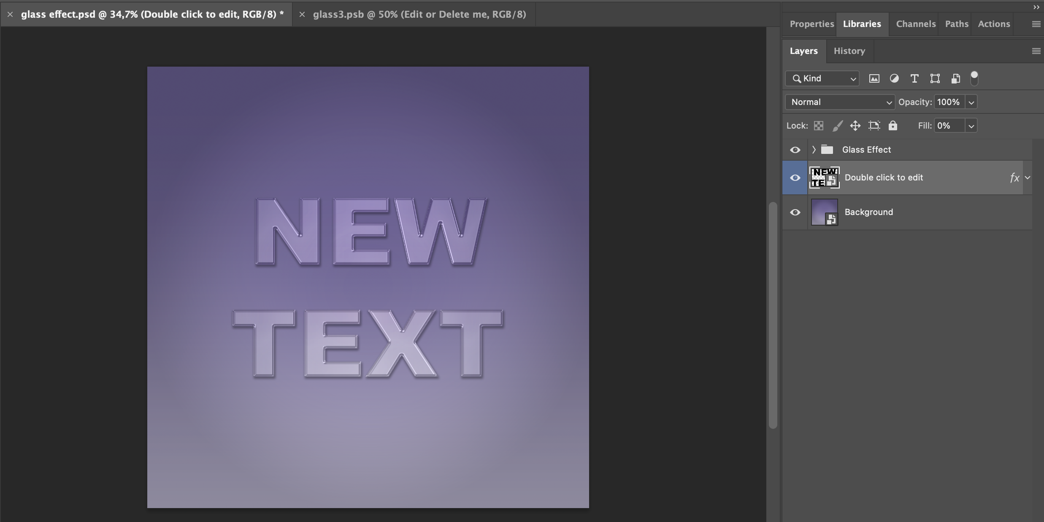Click the lock all padlock icon

click(x=893, y=126)
